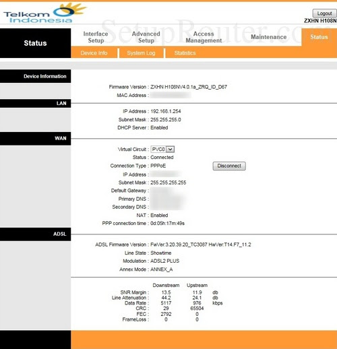The width and height of the screenshot is (337, 349).
Task: Click the ADSL section header
Action: (36, 234)
